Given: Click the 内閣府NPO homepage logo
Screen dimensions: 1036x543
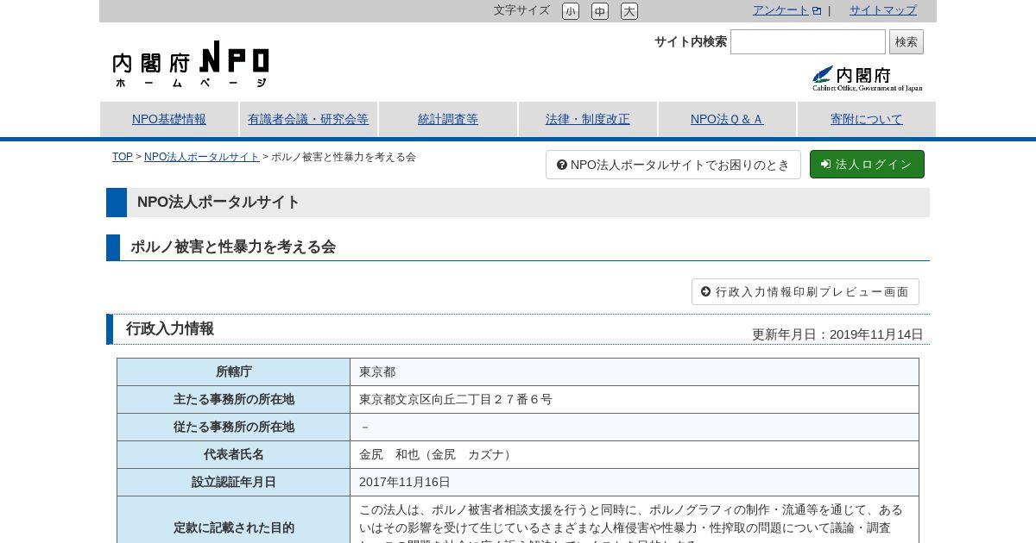Looking at the screenshot, I should point(191,64).
